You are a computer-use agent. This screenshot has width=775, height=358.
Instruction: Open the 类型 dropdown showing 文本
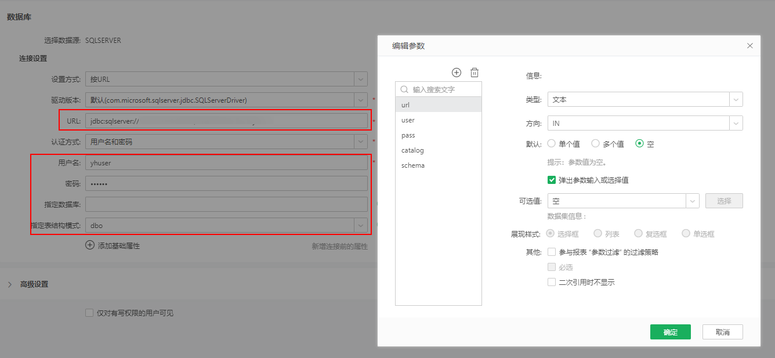pos(736,99)
